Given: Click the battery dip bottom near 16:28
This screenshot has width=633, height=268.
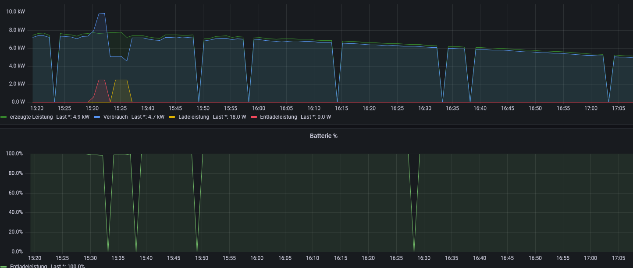Looking at the screenshot, I should tap(414, 251).
